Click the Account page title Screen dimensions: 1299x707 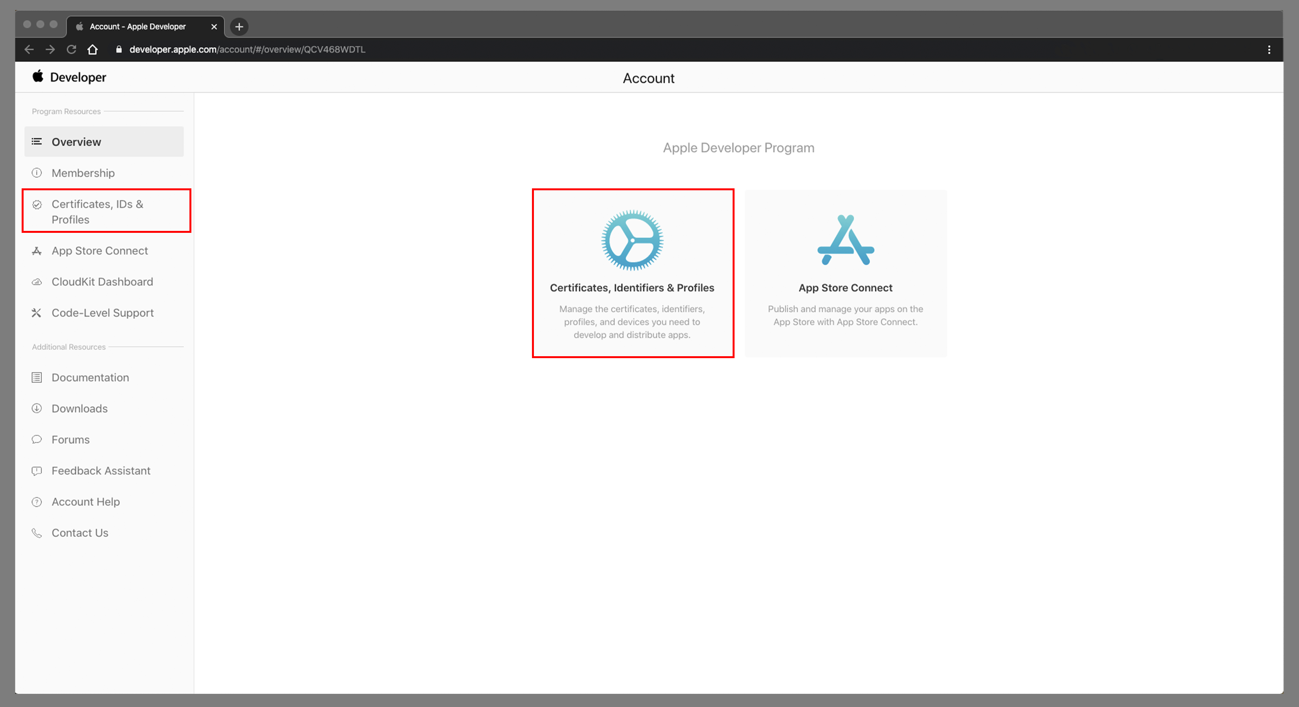point(648,78)
